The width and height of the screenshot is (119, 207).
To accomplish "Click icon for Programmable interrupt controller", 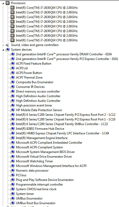I will (13, 185).
